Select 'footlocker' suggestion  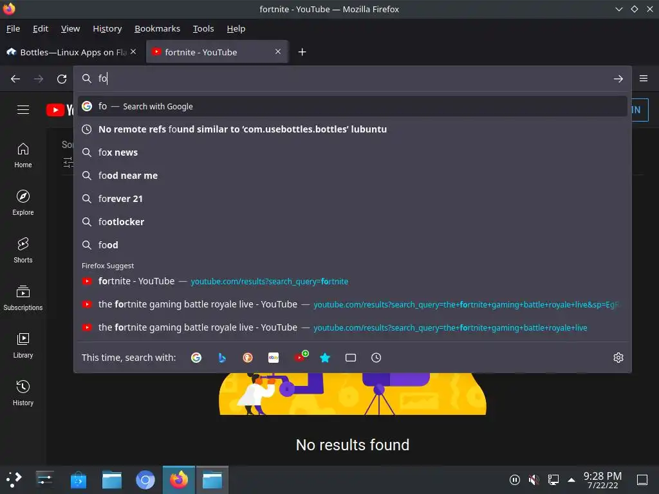click(x=352, y=222)
